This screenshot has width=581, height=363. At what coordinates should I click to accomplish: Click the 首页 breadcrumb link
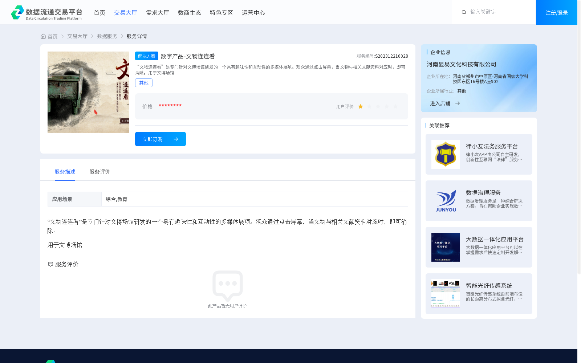[53, 36]
